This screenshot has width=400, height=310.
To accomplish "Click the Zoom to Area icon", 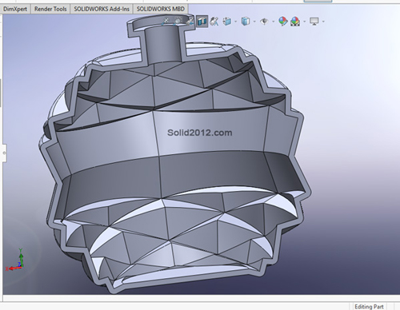I will tap(178, 21).
